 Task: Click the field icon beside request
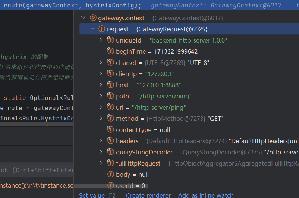pos(101,29)
